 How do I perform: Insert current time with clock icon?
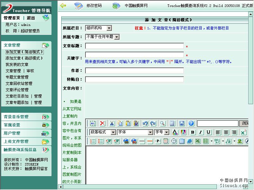(x=174, y=141)
